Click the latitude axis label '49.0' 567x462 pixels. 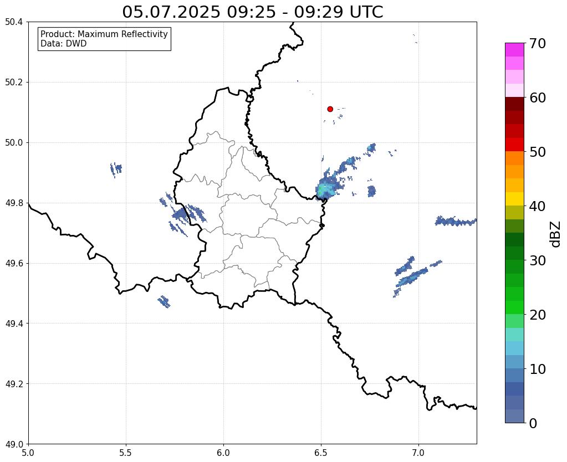click(14, 444)
